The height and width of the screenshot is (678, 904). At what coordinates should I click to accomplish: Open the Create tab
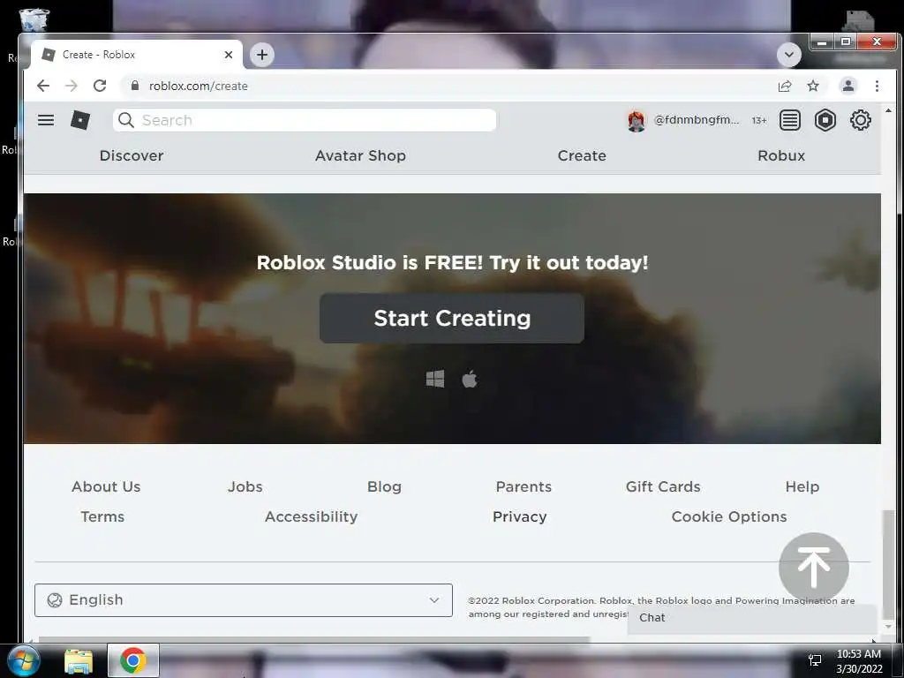click(582, 155)
